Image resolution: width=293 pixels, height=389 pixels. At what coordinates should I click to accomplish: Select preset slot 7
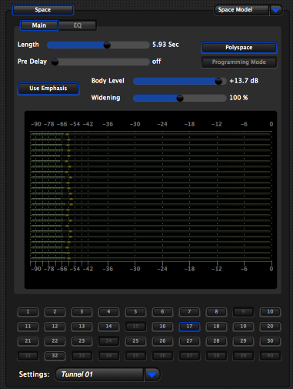189,312
